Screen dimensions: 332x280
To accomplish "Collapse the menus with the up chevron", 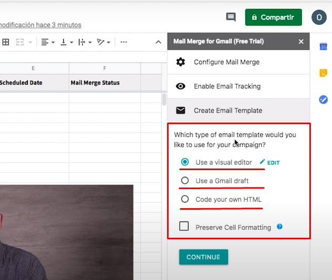I will [x=158, y=42].
